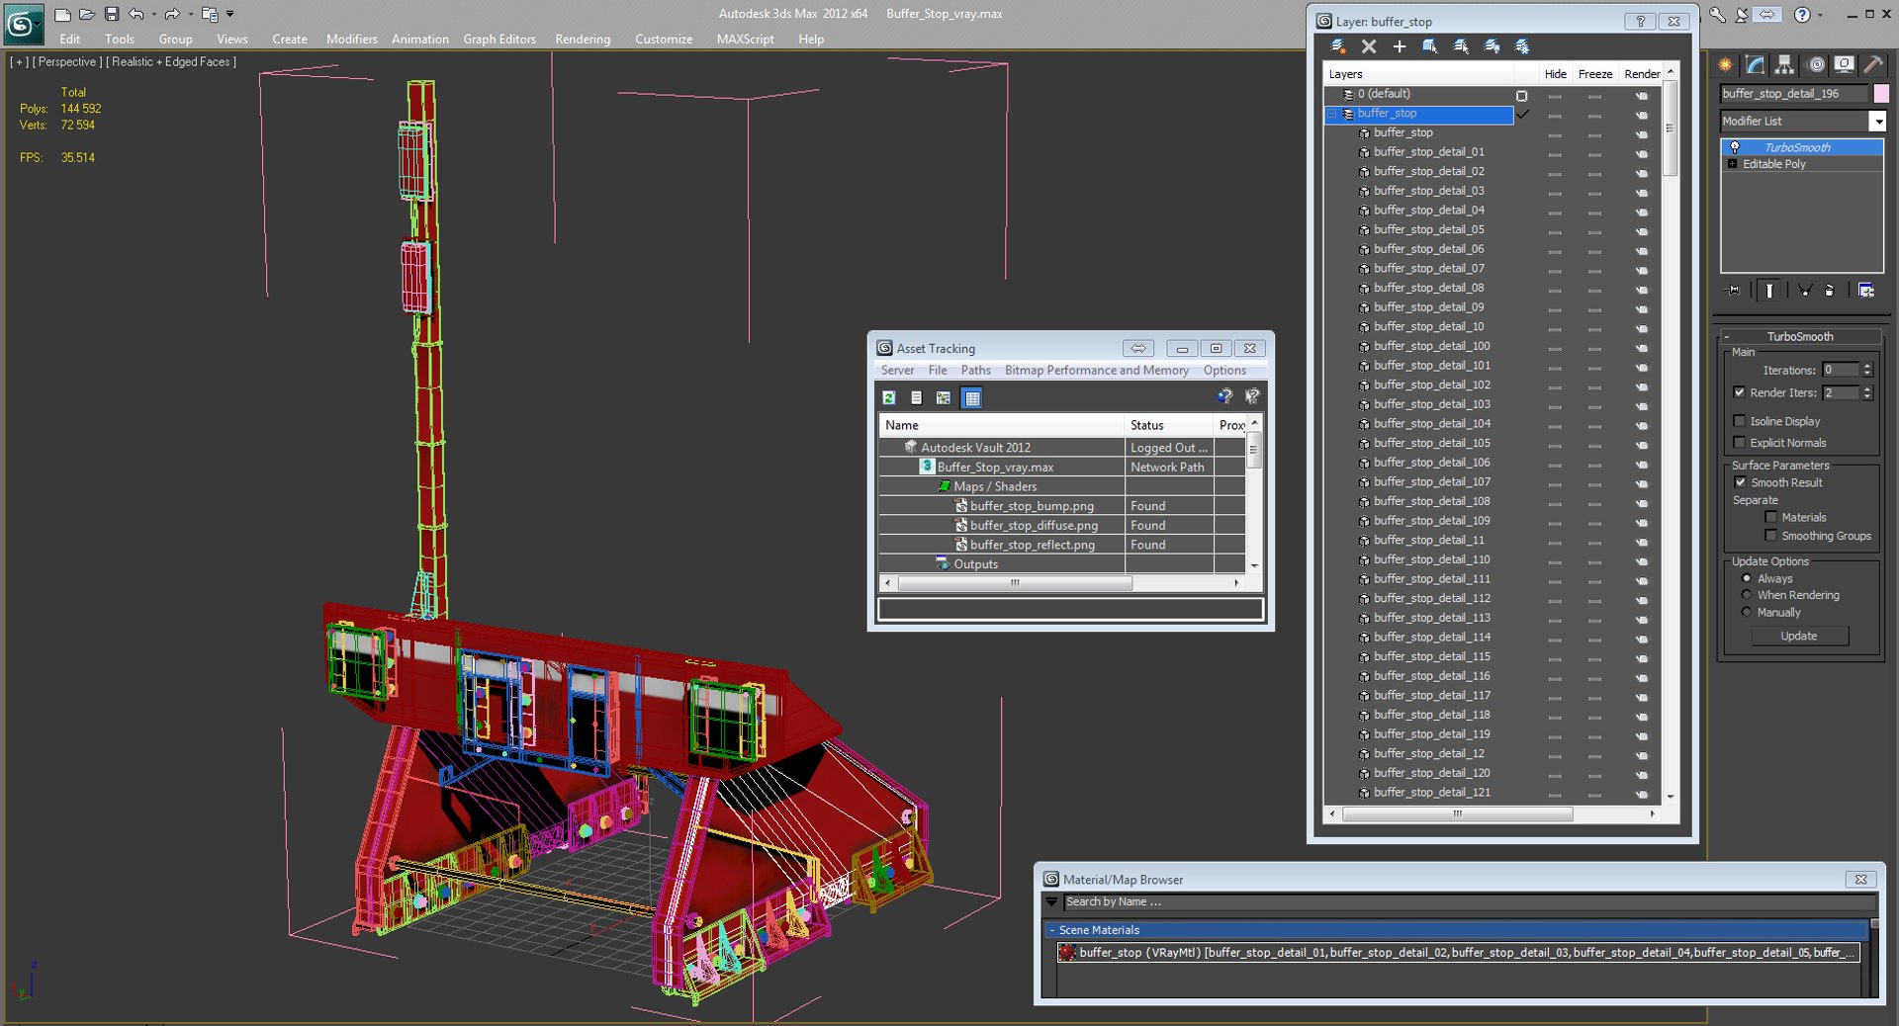Screen dimensions: 1899x1026
Task: Expand Editable Poly in modifier stack
Action: (1732, 164)
